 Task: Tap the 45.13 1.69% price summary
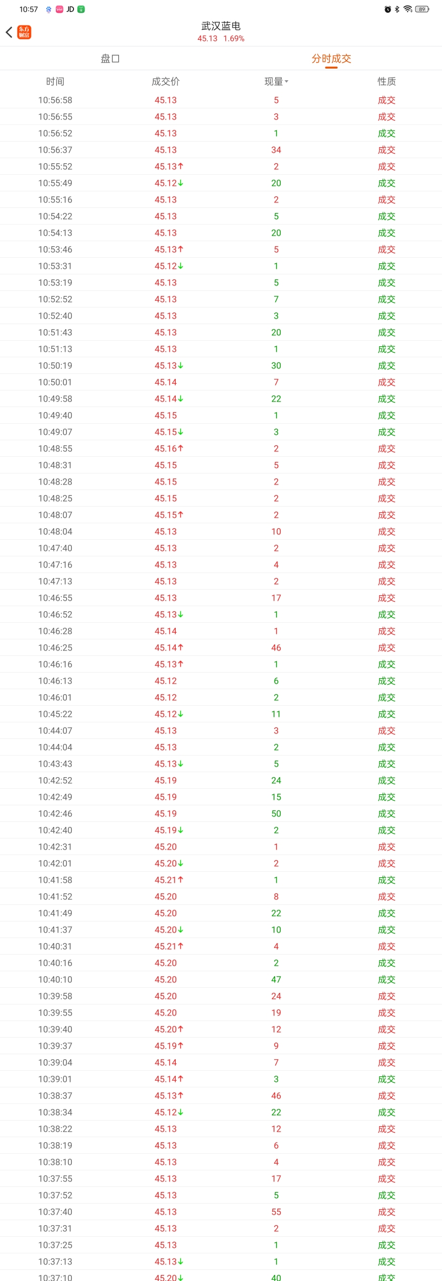point(221,39)
